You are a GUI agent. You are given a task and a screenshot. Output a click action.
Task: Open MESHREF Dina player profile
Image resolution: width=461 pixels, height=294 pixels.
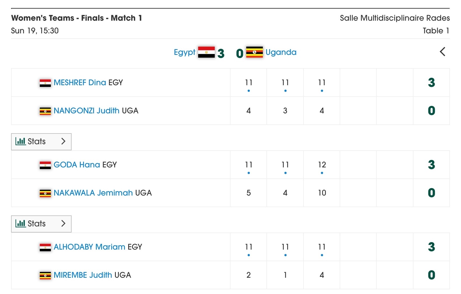pyautogui.click(x=80, y=82)
